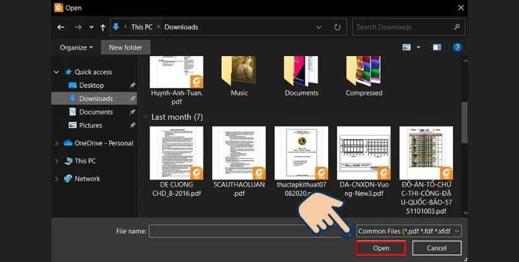Click the File name input box
This screenshot has height=262, width=519.
point(251,231)
